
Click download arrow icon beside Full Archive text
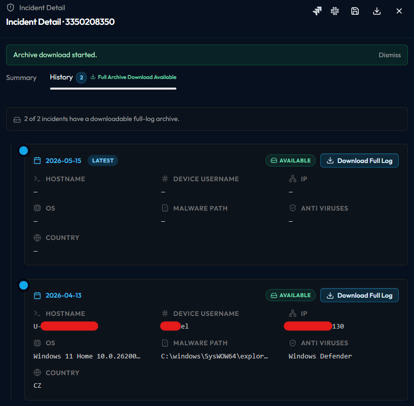93,77
